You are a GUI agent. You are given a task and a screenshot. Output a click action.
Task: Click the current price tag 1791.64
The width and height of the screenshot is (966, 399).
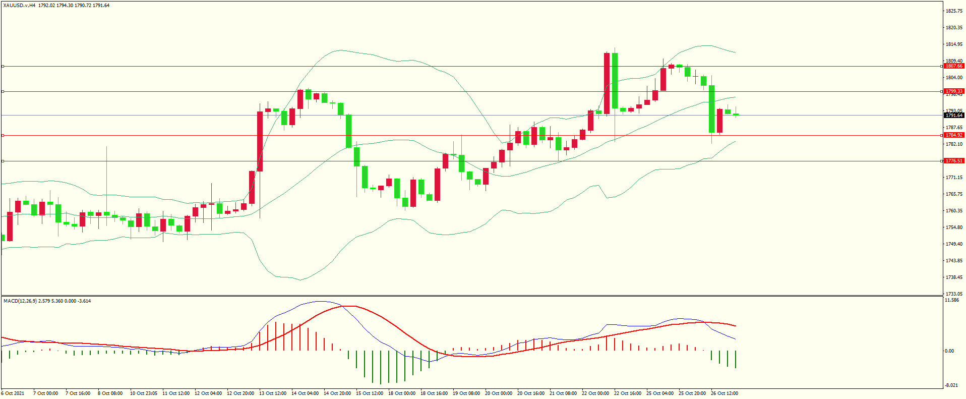tap(954, 116)
